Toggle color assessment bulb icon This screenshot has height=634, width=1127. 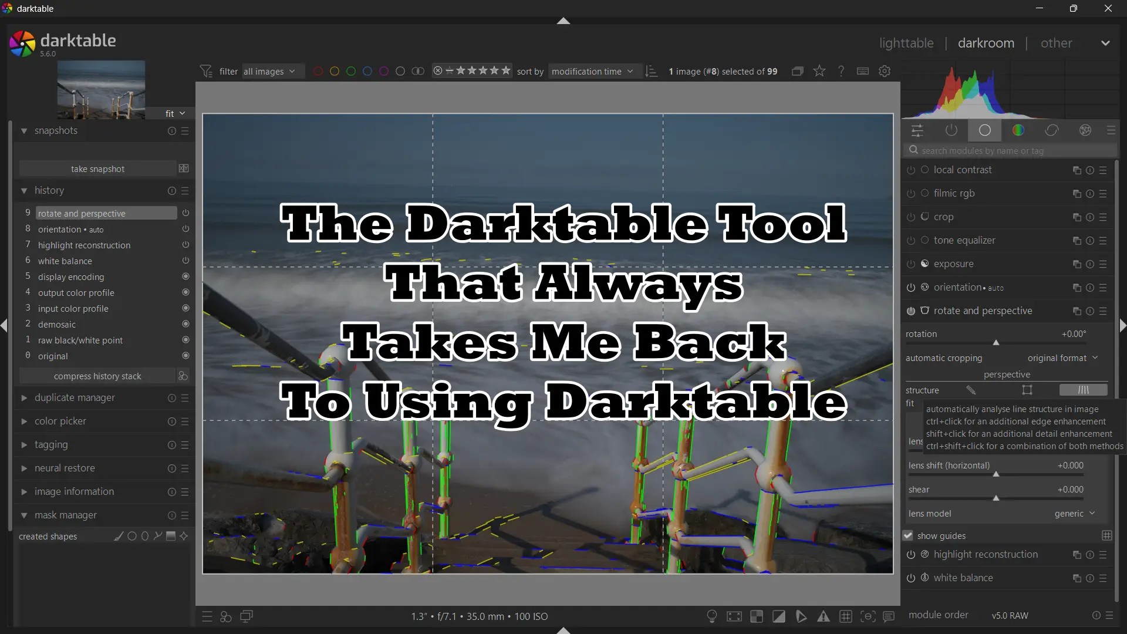pyautogui.click(x=712, y=616)
